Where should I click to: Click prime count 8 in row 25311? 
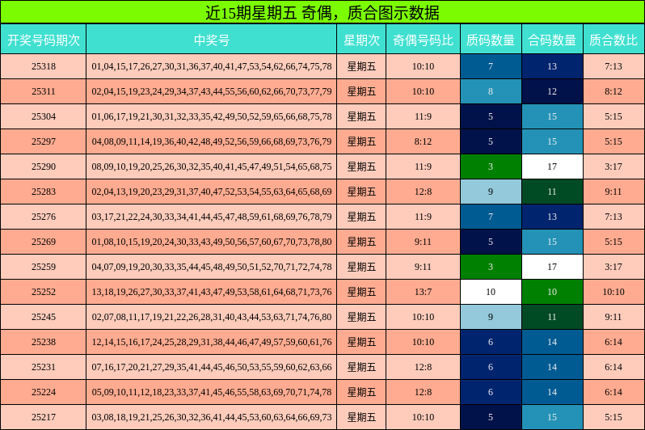click(491, 92)
